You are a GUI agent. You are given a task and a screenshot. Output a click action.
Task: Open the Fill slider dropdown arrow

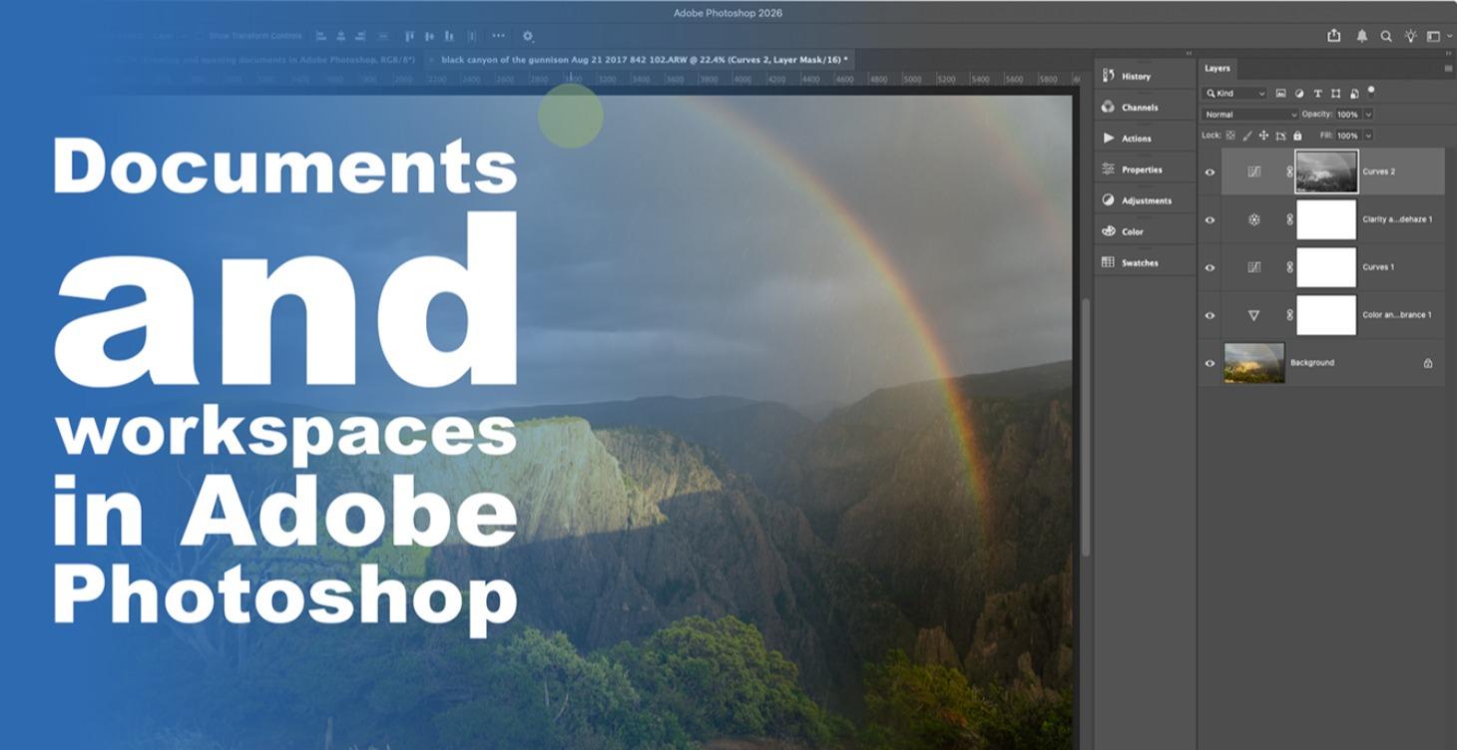tap(1368, 136)
